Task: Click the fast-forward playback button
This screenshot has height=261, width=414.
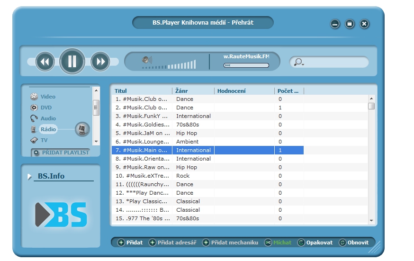Action: click(100, 62)
